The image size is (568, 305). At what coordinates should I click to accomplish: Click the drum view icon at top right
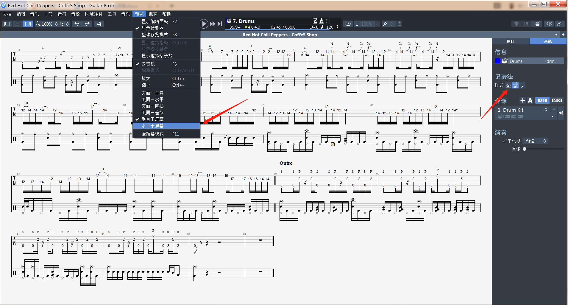coord(538,24)
